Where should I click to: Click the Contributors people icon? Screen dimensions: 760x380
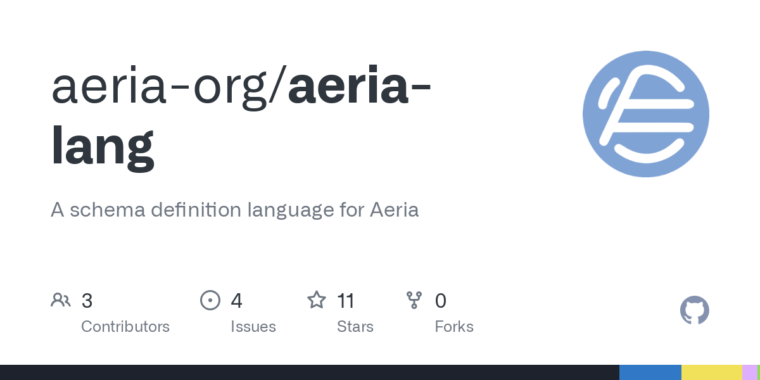61,300
